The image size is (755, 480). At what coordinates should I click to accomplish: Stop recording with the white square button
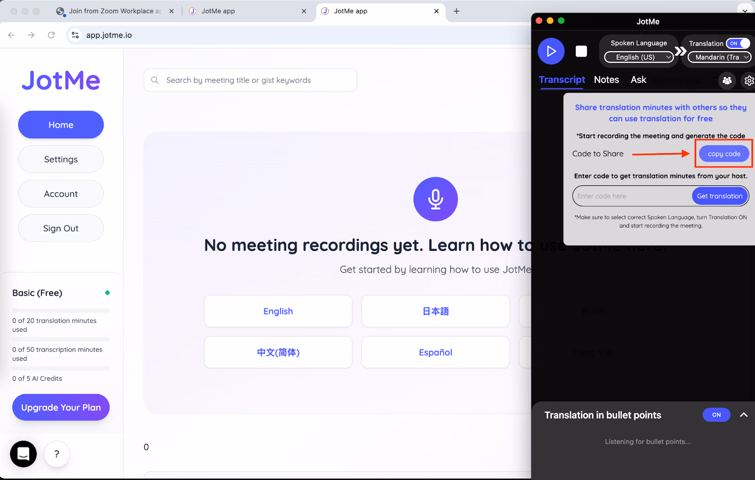(581, 51)
